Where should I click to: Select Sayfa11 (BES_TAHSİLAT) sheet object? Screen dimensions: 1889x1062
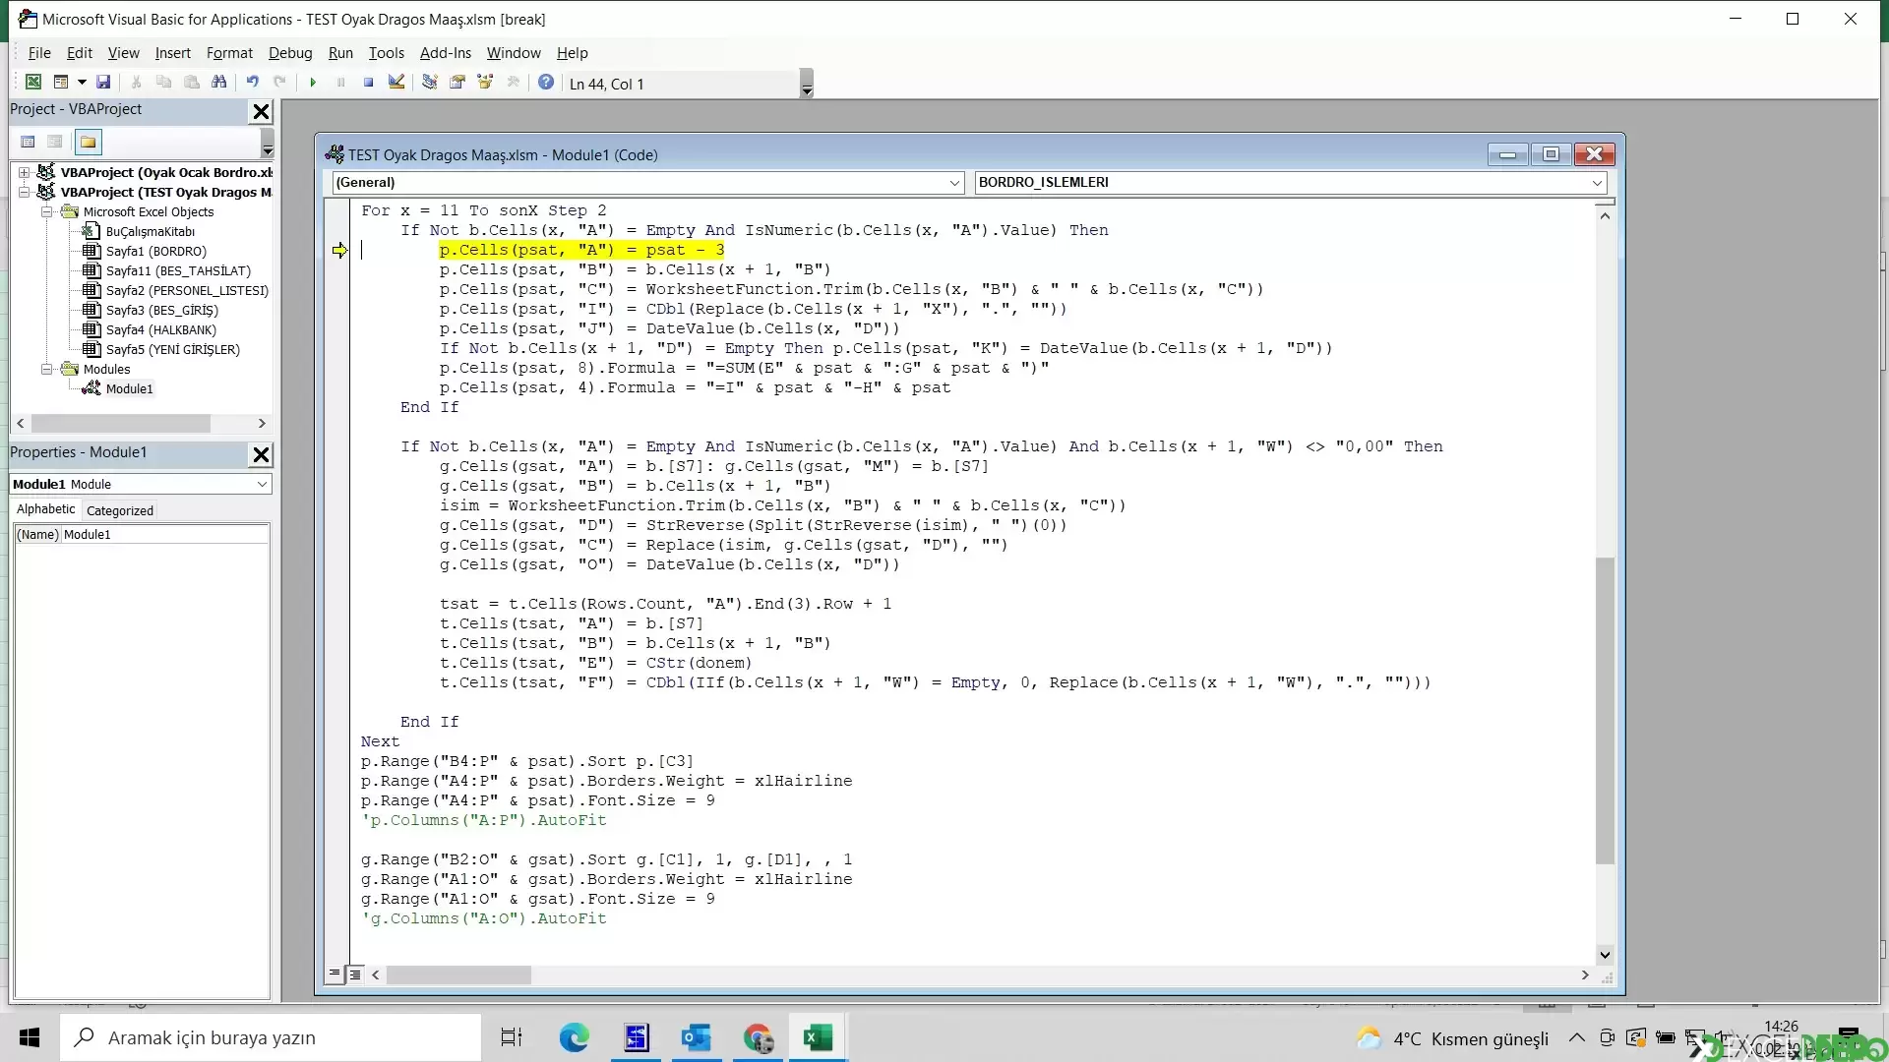pyautogui.click(x=177, y=270)
